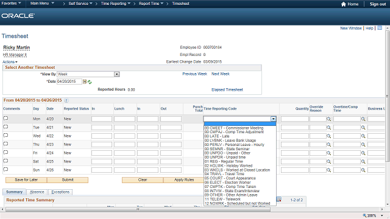Image resolution: width=390 pixels, height=219 pixels.
Task: Open comment bubble for Mon 4/20
Action: pyautogui.click(x=5, y=119)
